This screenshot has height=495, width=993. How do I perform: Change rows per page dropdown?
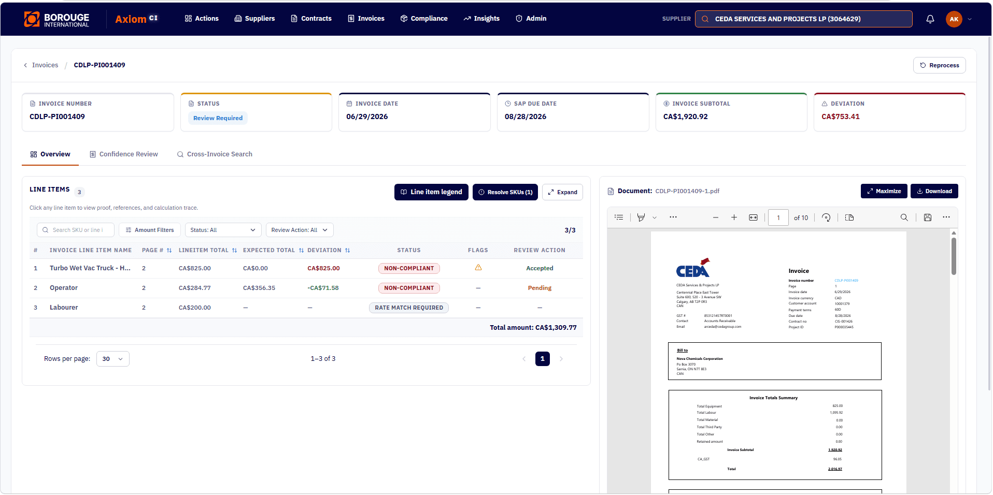pos(112,359)
